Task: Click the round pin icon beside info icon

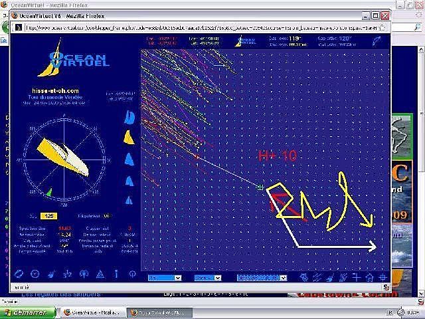Action: (133, 274)
